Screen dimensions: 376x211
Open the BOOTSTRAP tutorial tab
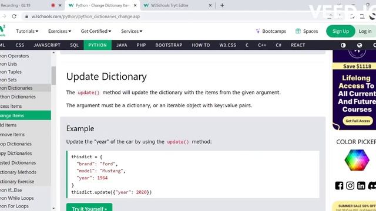pos(169,45)
